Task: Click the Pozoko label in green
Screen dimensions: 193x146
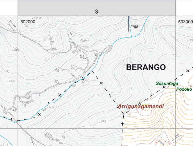Action: pos(184,89)
